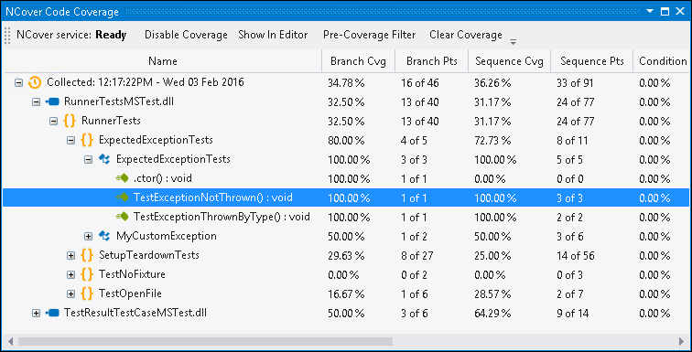Click the clock icon beside the Collected timestamp
The width and height of the screenshot is (692, 352).
(x=35, y=82)
